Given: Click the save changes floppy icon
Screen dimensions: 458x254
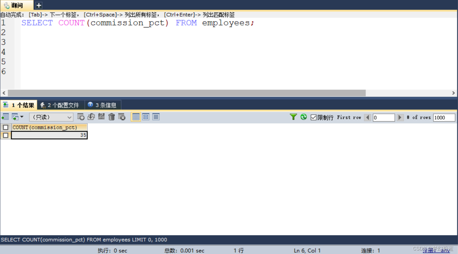Looking at the screenshot, I should point(101,117).
